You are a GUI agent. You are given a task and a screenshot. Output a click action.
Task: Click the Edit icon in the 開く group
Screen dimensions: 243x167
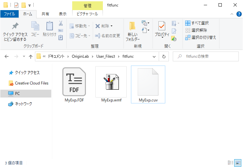pos(174,31)
